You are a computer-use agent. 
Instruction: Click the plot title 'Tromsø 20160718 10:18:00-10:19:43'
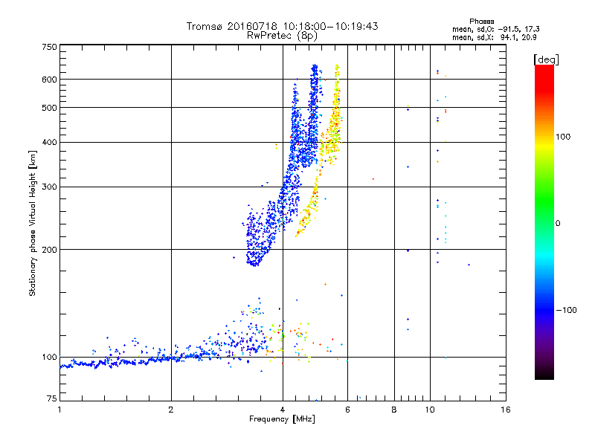(282, 26)
